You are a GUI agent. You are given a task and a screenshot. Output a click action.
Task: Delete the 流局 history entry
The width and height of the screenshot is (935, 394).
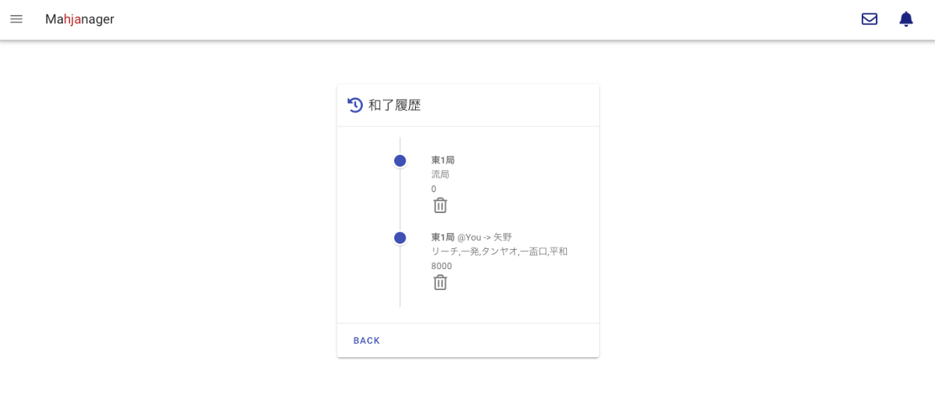[x=441, y=206]
